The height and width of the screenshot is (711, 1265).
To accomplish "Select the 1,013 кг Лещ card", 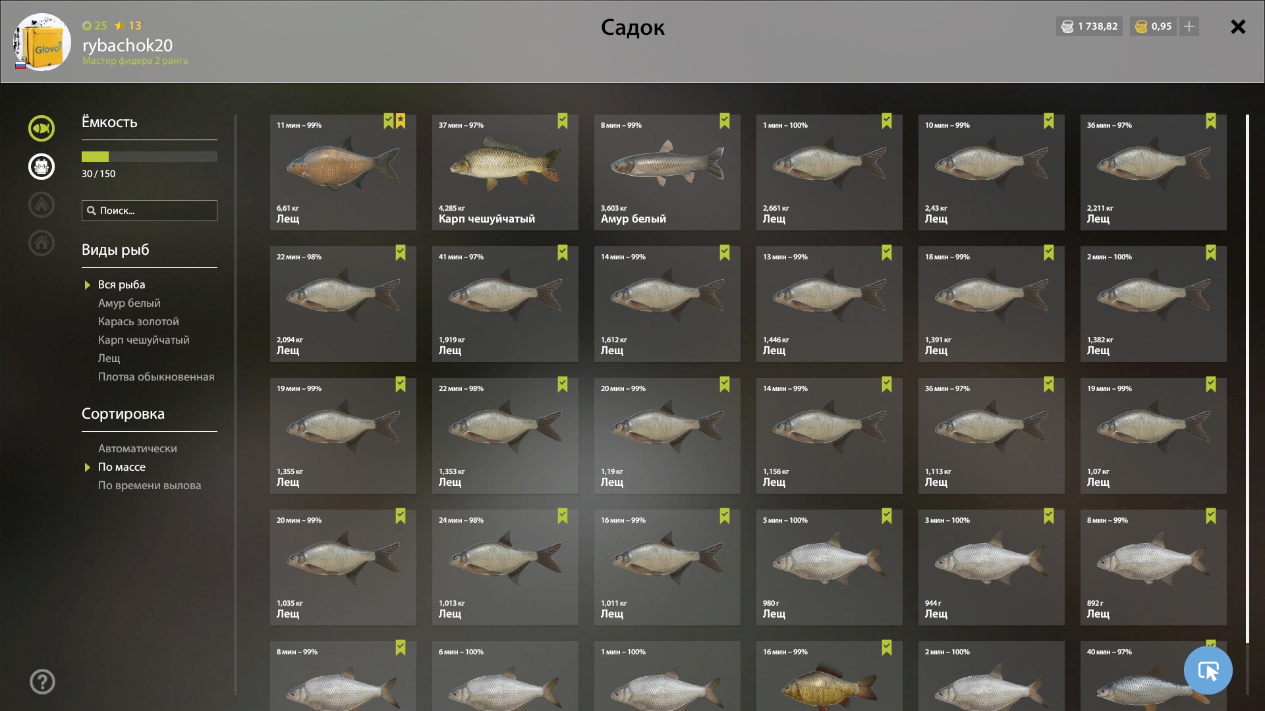I will point(505,567).
